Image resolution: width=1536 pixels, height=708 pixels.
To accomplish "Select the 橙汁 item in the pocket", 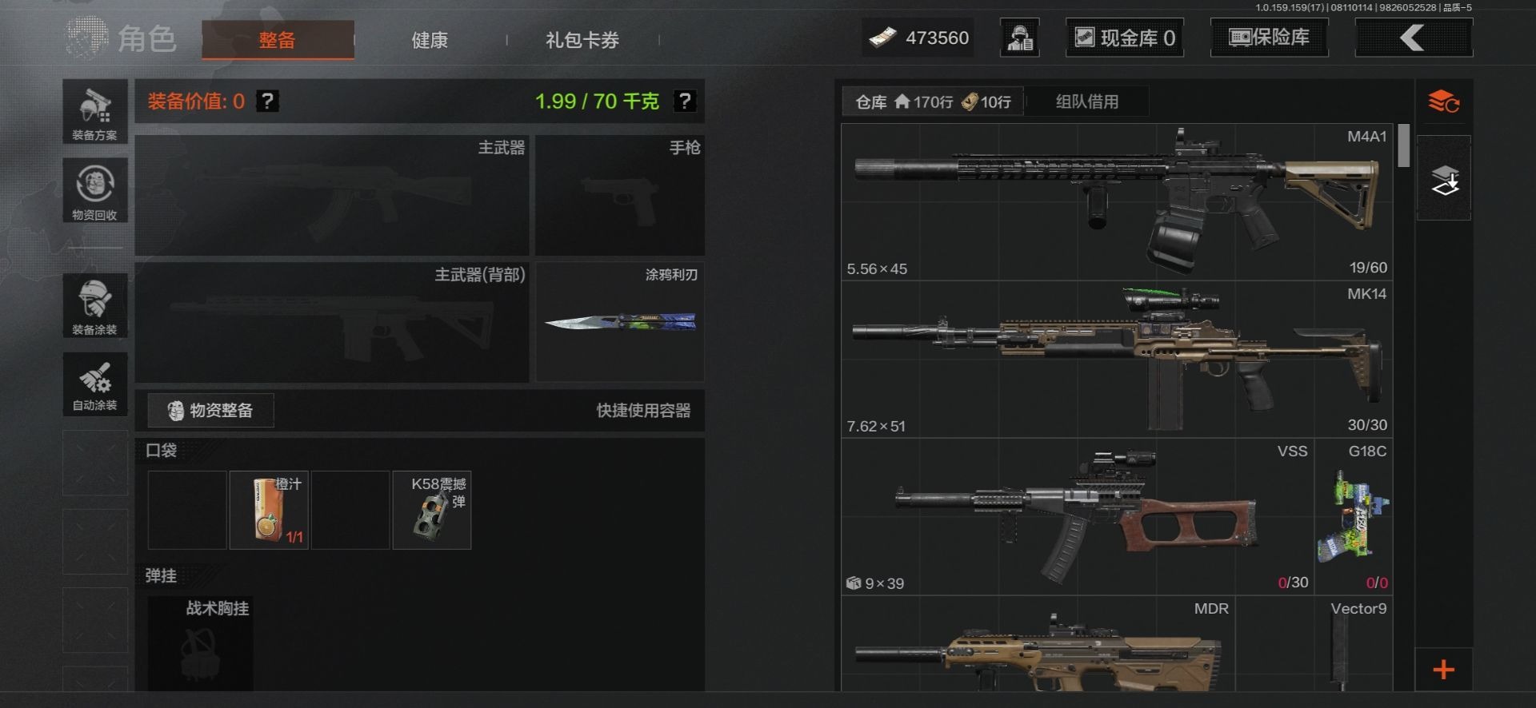I will pyautogui.click(x=269, y=510).
